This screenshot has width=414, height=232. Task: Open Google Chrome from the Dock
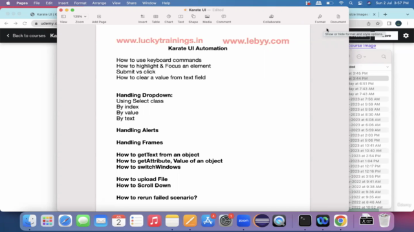point(341,220)
